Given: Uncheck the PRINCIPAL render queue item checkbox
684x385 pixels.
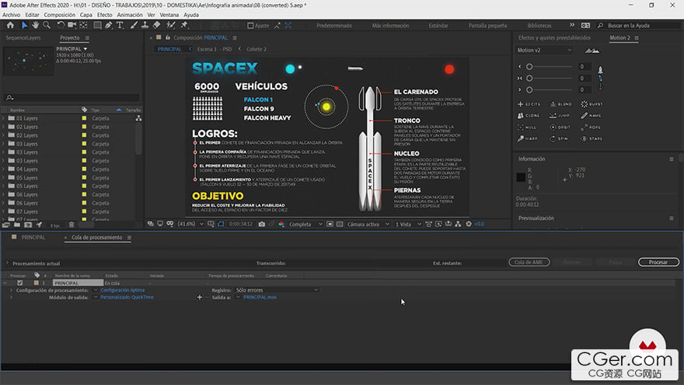Looking at the screenshot, I should [20, 282].
